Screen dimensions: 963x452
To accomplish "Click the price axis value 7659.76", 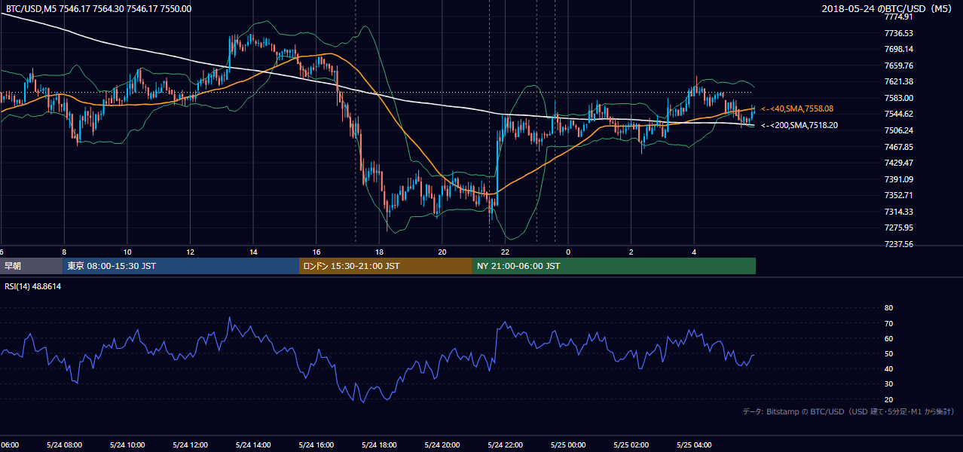I will tap(898, 66).
